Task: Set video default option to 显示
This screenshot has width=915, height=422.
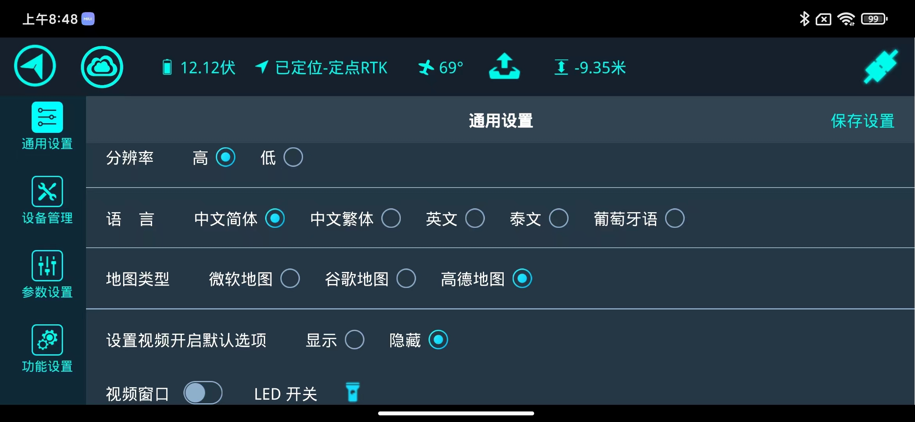Action: [354, 340]
